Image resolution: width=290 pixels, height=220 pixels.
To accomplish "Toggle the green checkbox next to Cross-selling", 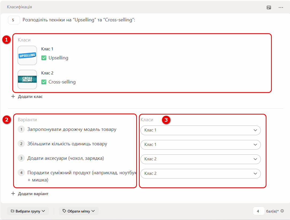I will (44, 82).
